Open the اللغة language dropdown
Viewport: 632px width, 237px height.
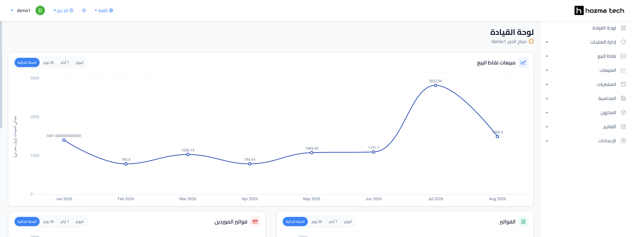tap(104, 11)
